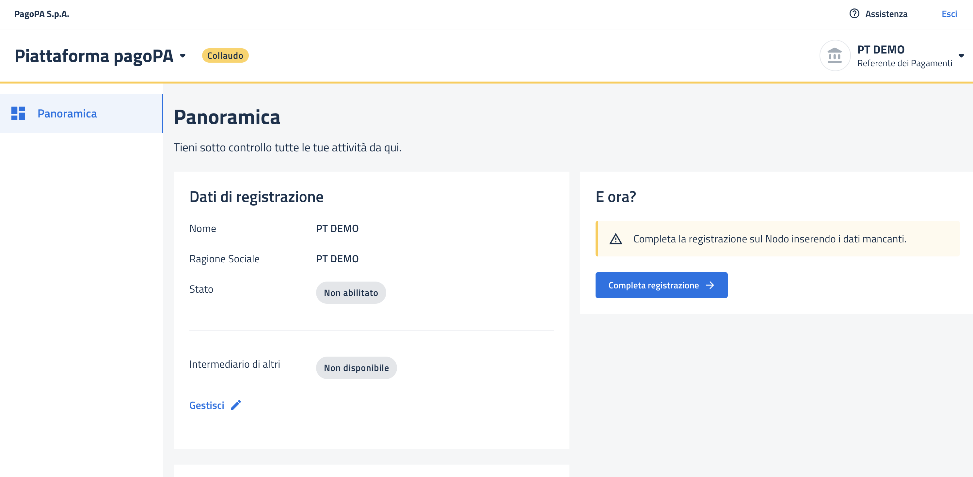Click the pencil edit icon beside Gestisci
This screenshot has height=477, width=973.
236,405
